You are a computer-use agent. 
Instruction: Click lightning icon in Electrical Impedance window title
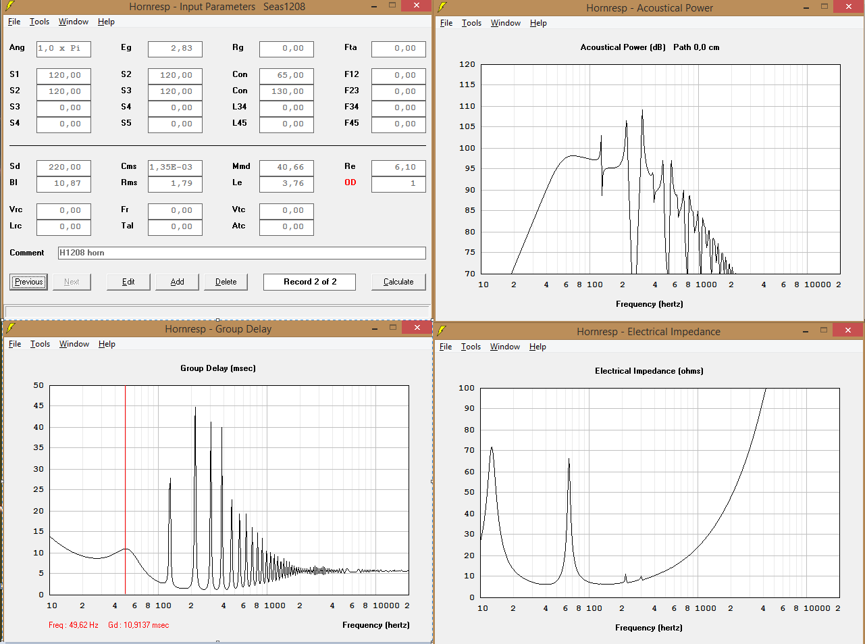(442, 330)
